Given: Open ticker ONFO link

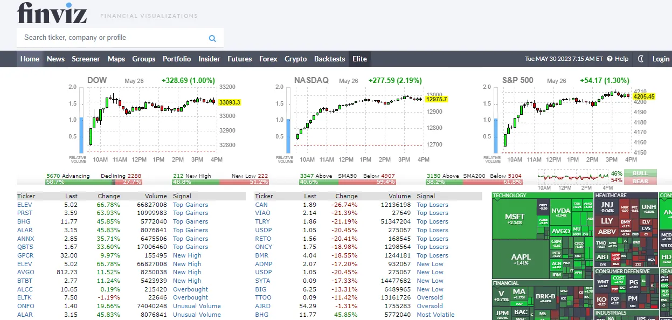Looking at the screenshot, I should click(x=25, y=307).
